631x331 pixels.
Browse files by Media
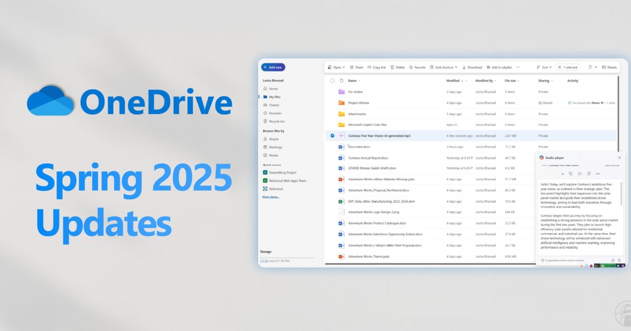pyautogui.click(x=272, y=156)
